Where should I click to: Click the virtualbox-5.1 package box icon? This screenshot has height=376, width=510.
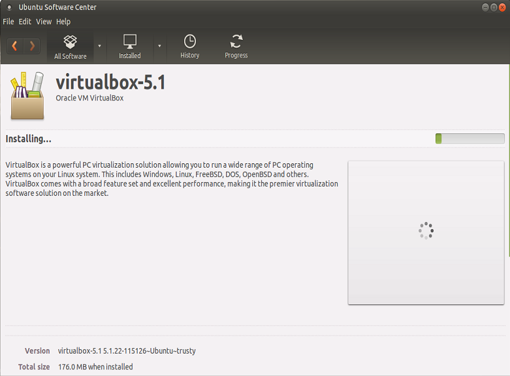coord(27,95)
